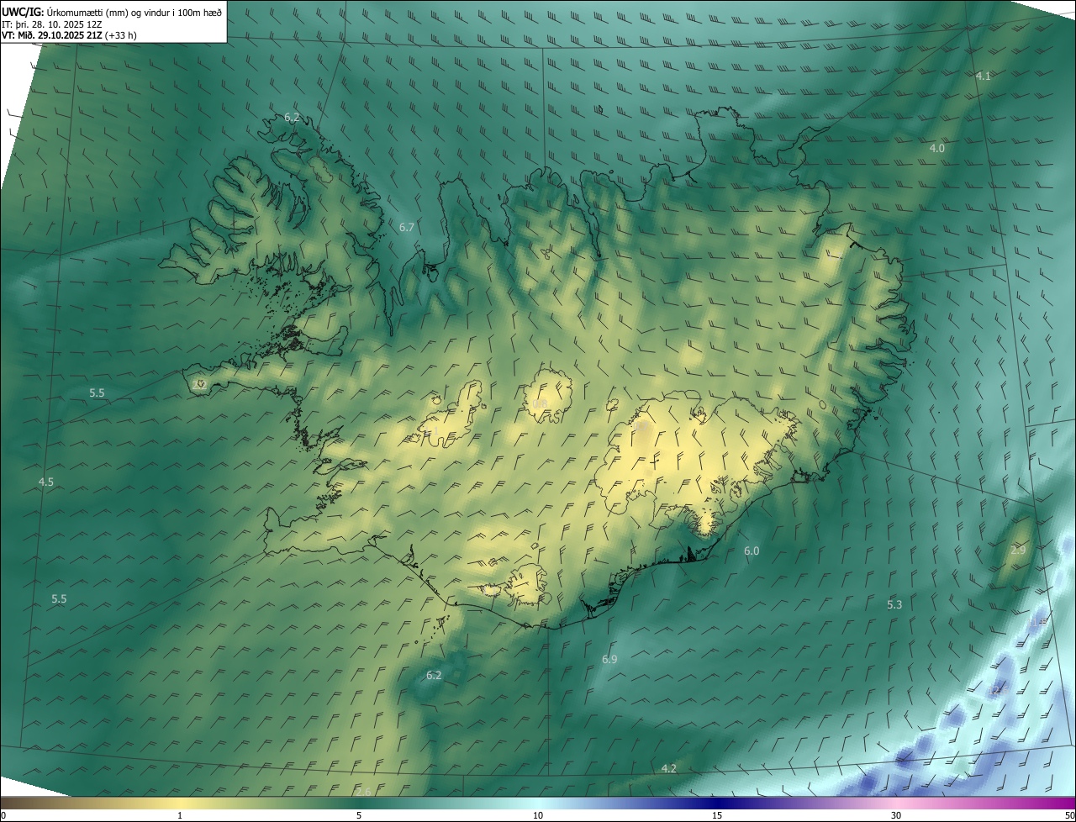Click the 6.7 value label on the map
1076x822 pixels.
(407, 228)
